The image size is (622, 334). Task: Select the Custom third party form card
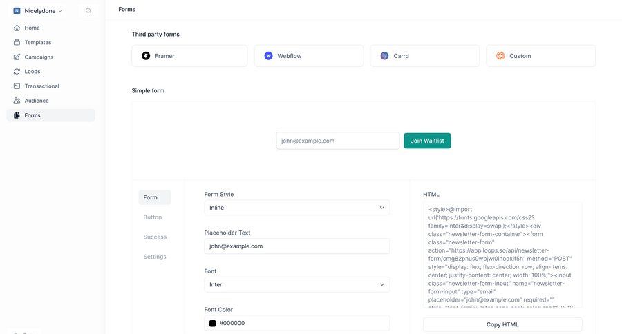(540, 56)
